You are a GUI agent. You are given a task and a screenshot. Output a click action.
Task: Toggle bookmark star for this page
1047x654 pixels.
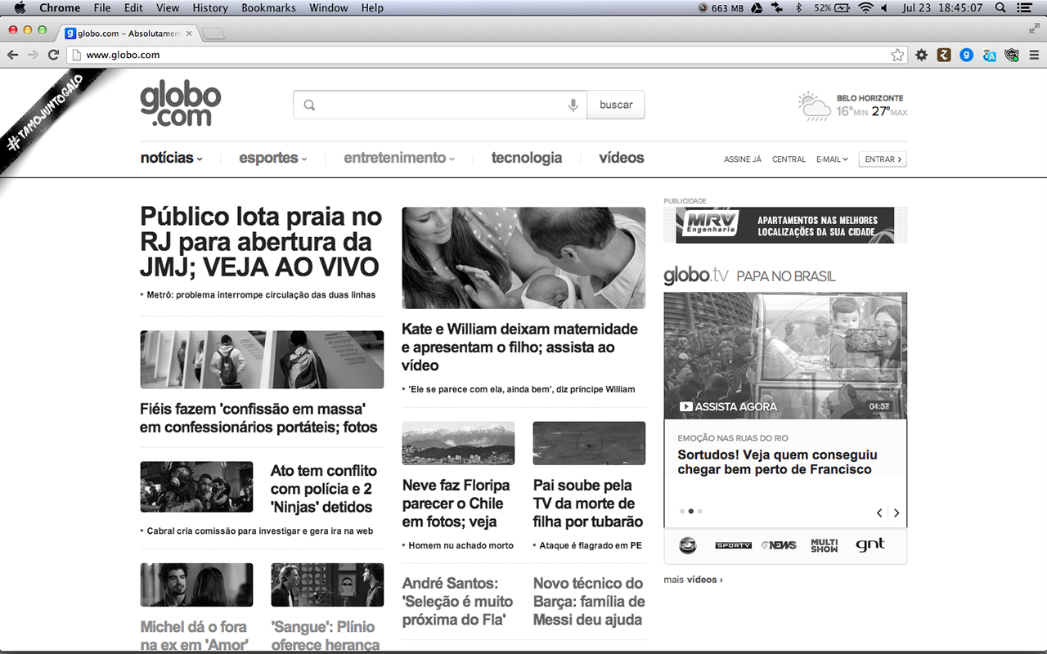[897, 55]
